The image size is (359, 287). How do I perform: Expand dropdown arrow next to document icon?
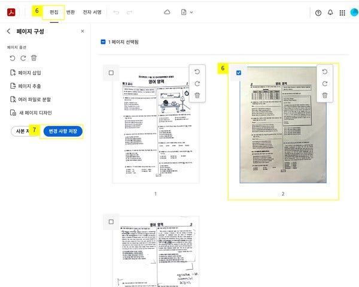(191, 13)
